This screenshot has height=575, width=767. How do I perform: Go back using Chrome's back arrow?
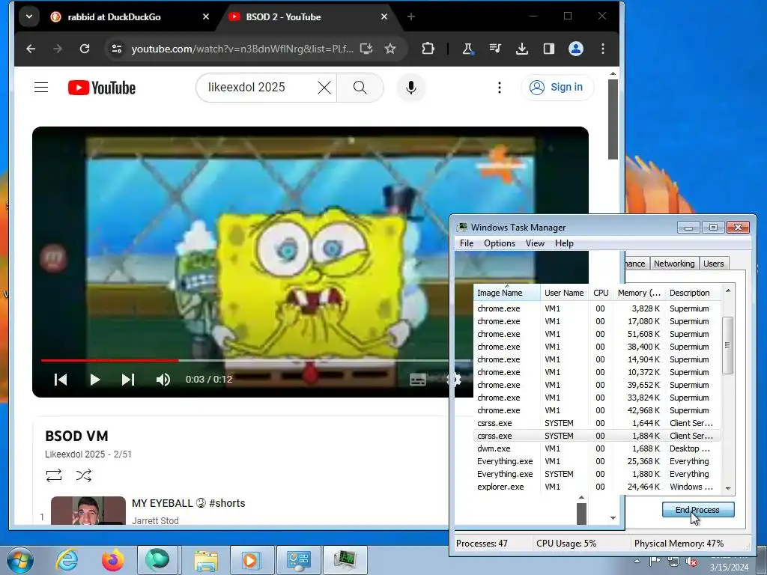[31, 49]
